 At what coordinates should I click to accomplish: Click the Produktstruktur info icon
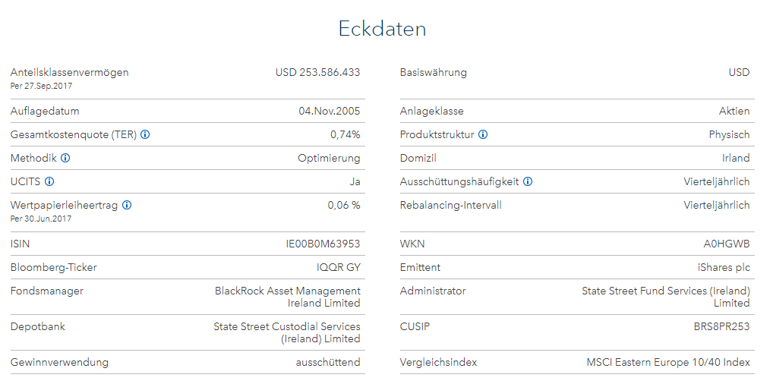483,134
